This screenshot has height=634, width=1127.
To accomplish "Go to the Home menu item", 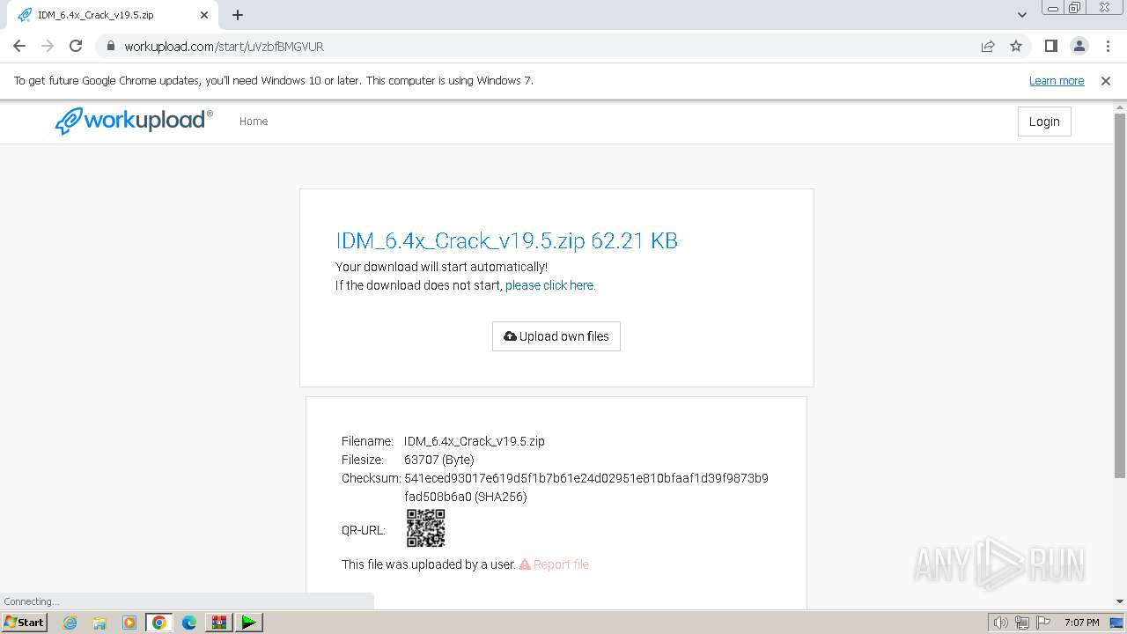I will [x=254, y=122].
